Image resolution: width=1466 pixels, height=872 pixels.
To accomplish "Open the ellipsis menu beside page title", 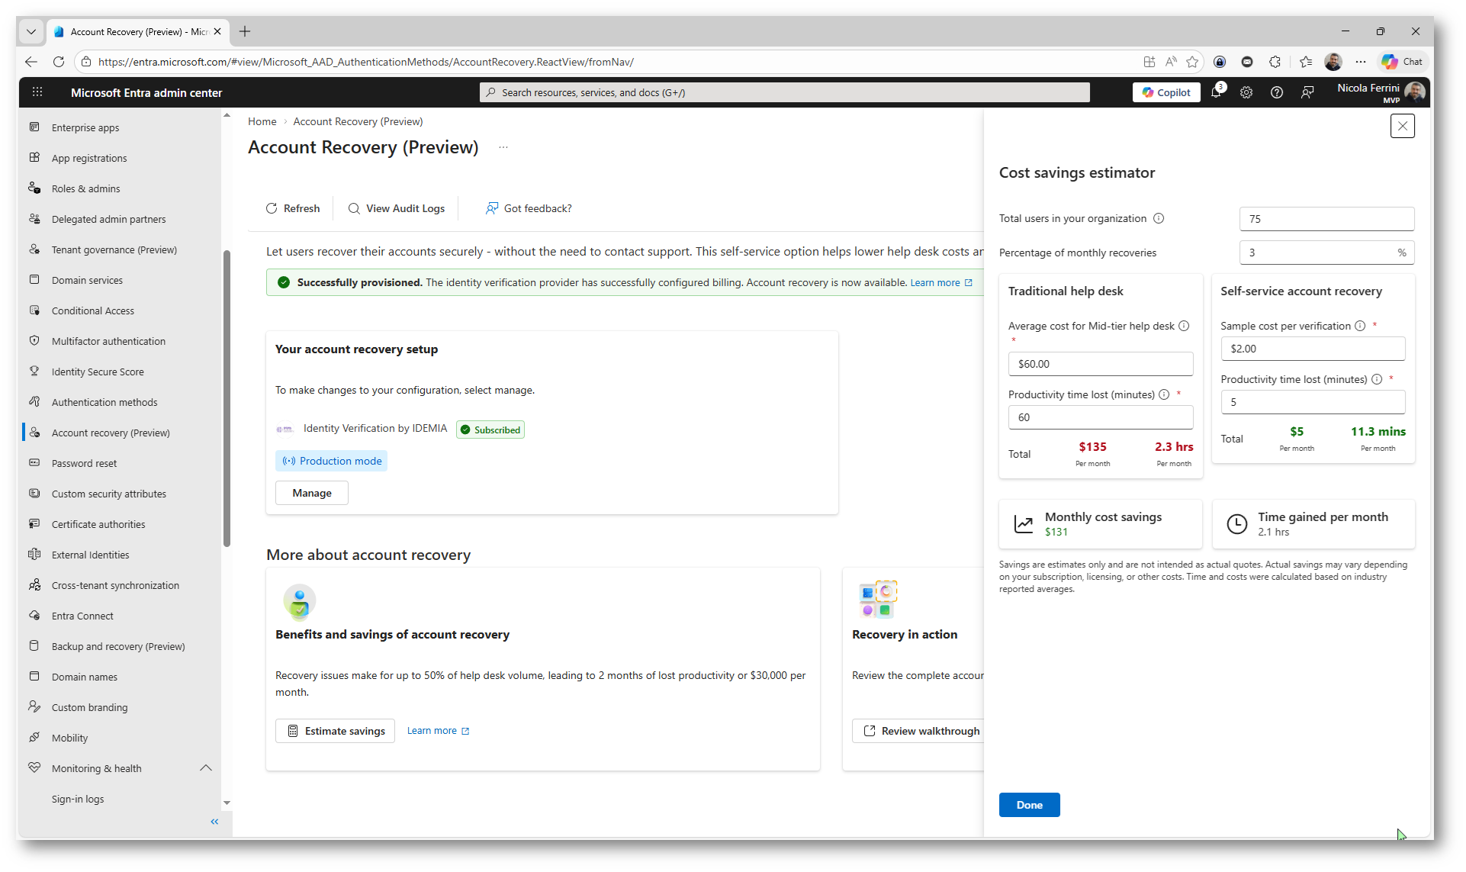I will click(x=503, y=147).
